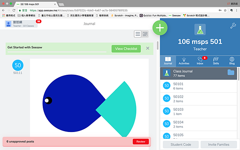Click the Student Code button
240x150 pixels.
pos(181,144)
